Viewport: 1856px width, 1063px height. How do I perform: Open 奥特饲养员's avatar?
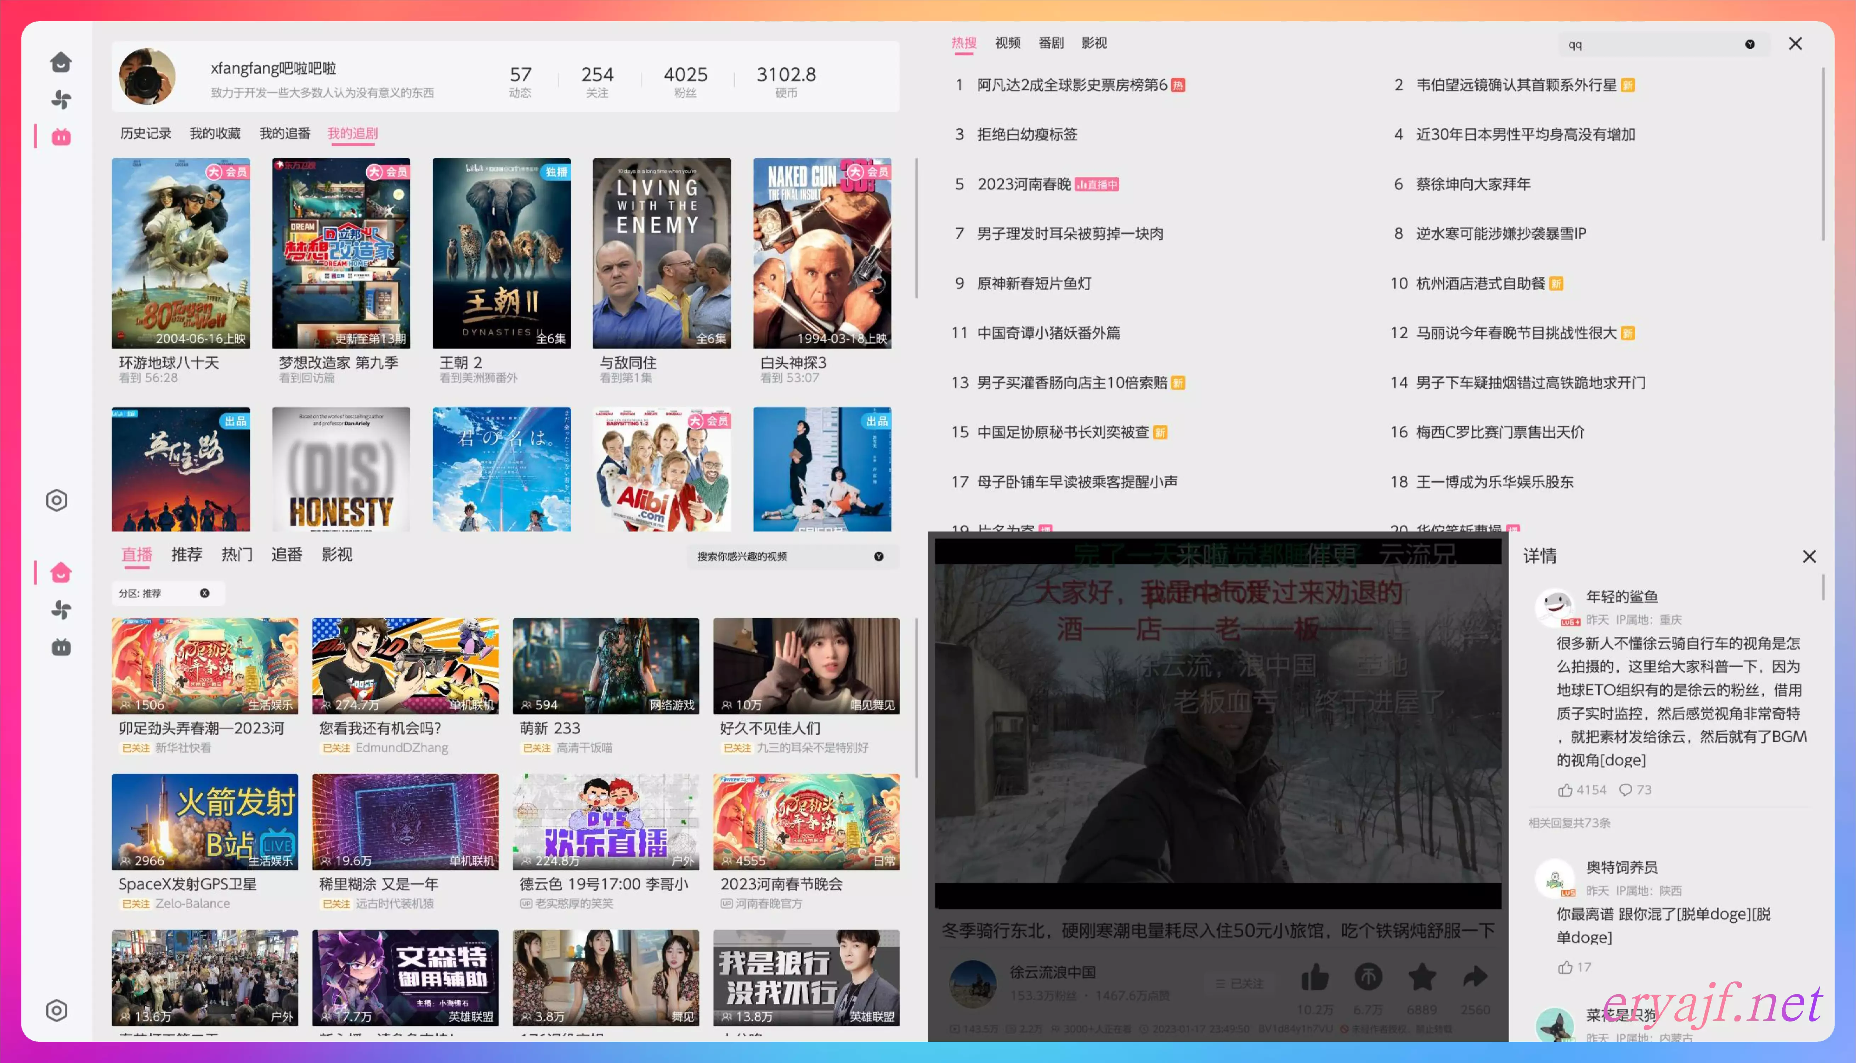click(x=1555, y=878)
